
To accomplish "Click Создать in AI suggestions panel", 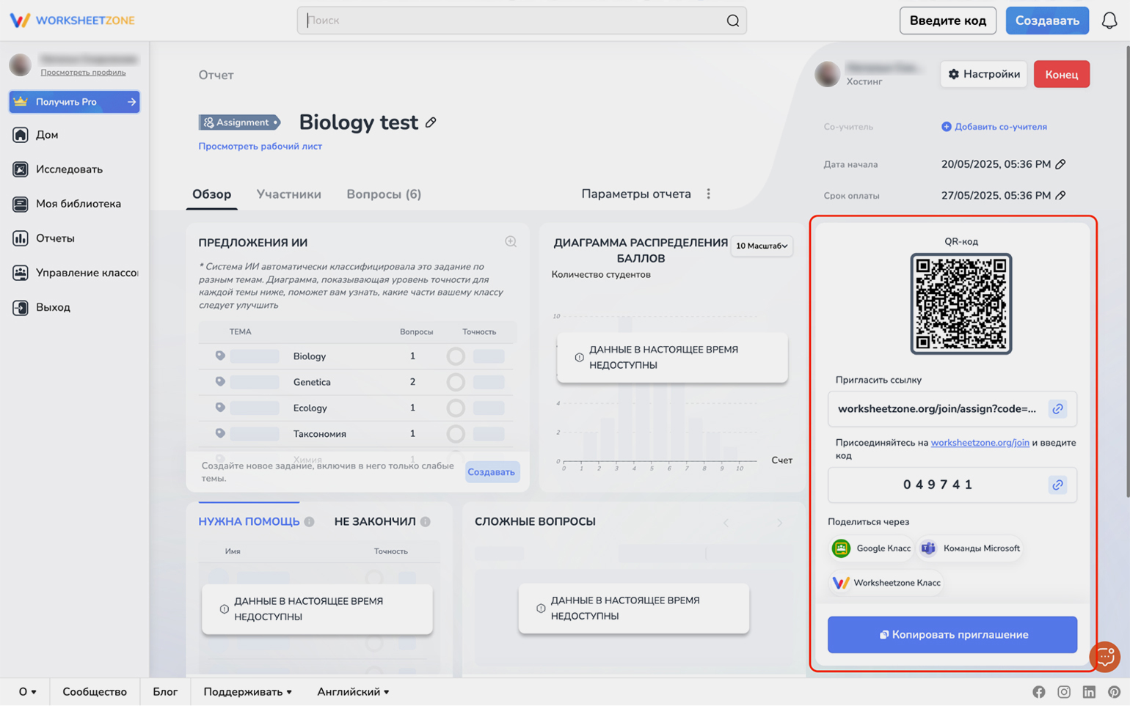I will [492, 472].
